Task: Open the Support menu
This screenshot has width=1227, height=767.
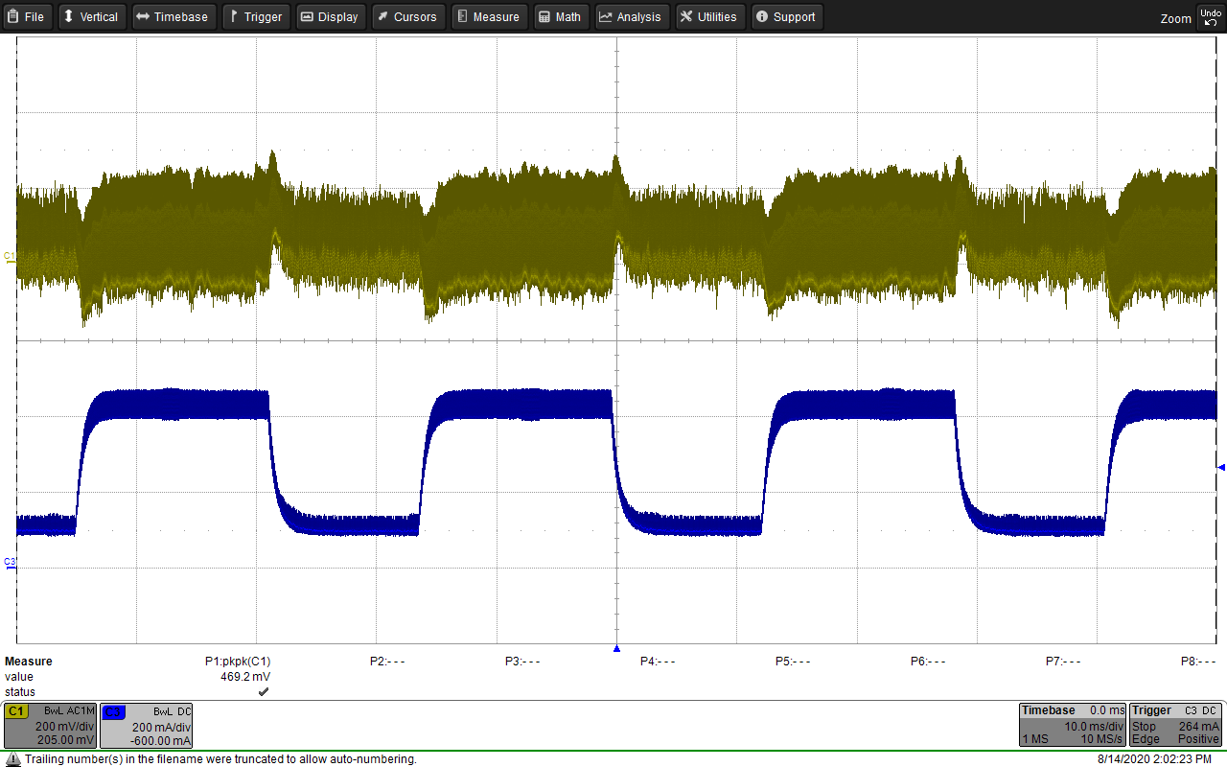Action: pos(787,16)
